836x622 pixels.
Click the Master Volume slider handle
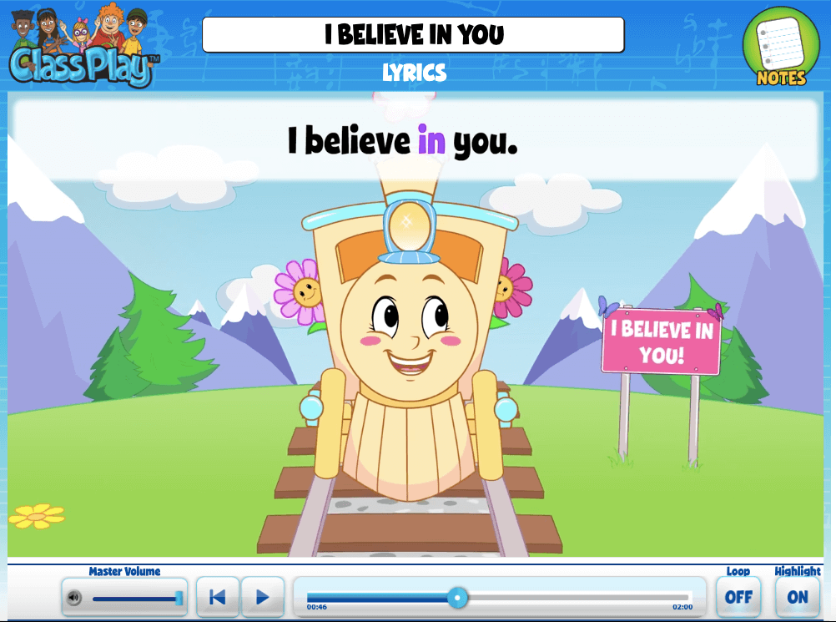click(x=179, y=598)
